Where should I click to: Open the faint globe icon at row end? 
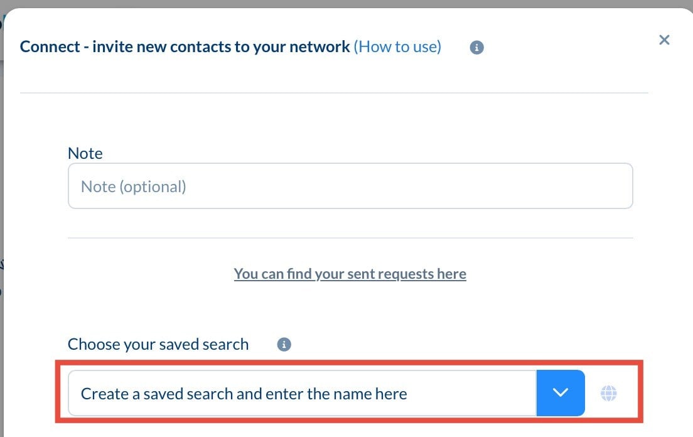click(x=608, y=394)
